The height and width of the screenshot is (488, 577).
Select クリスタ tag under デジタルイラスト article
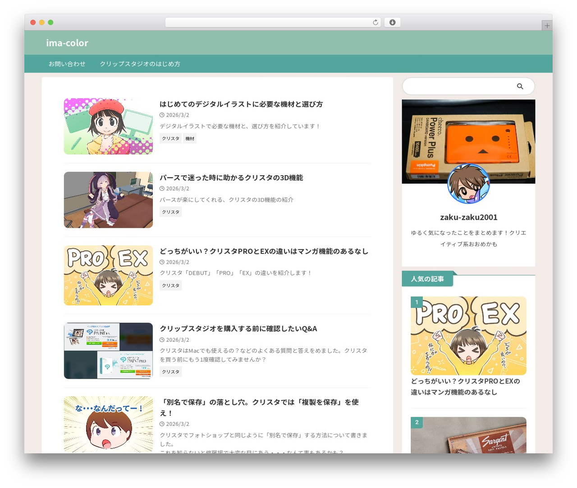171,139
